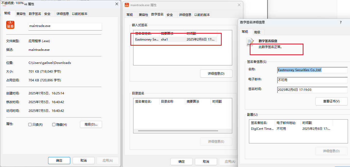Click 详细信息(D) button below the embedded signature list

click(216, 74)
